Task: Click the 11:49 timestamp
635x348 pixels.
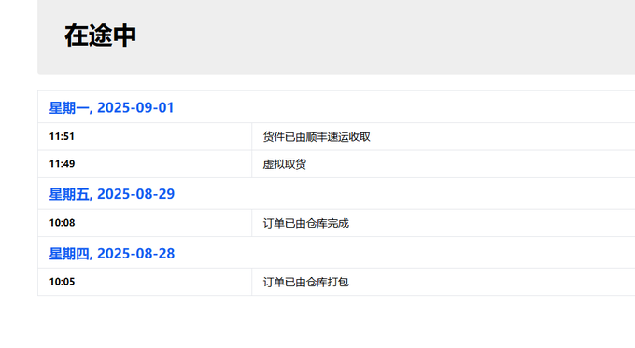Action: (x=62, y=164)
